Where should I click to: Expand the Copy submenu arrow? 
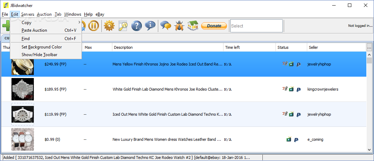coord(79,22)
